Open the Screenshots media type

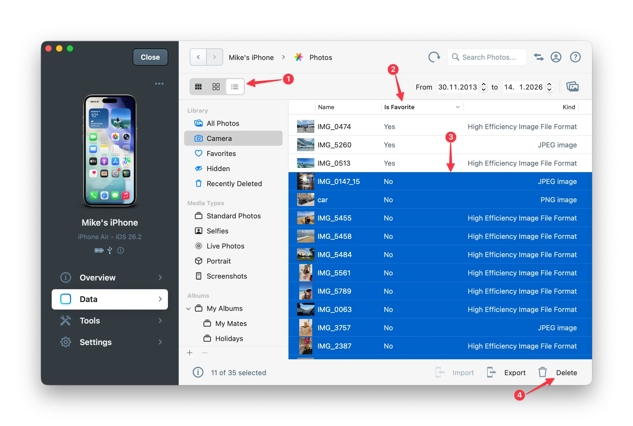(x=227, y=276)
